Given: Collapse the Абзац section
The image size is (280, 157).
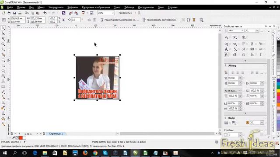Looking at the screenshot, I should 226,66.
